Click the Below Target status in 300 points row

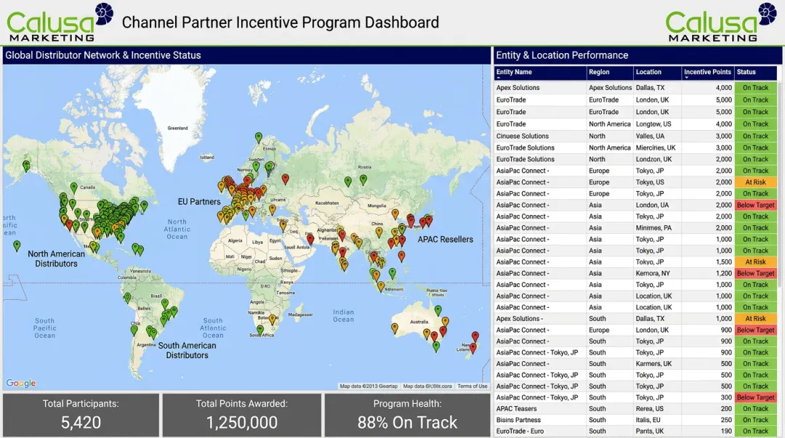point(755,397)
